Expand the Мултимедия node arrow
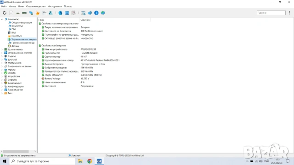Screen dimensions: 294x165 click(2, 63)
